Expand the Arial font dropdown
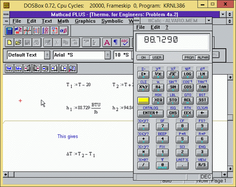Screen dimensions: 236x187 (x=108, y=55)
